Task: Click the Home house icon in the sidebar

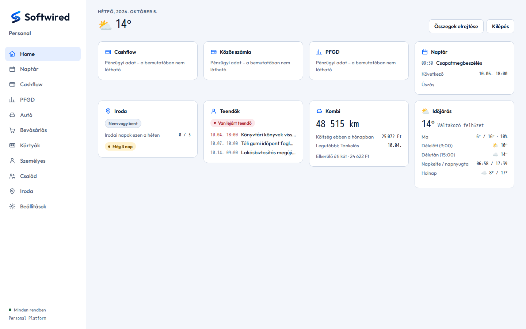Action: [12, 54]
